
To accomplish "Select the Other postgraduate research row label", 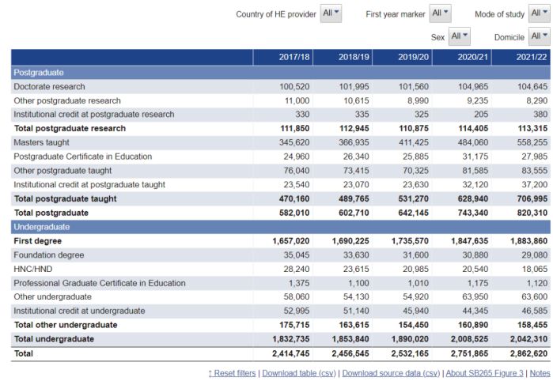I will 67,101.
